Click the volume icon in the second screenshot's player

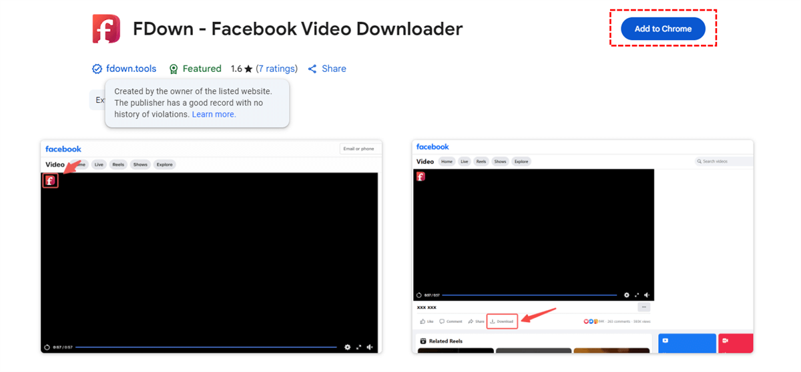647,295
